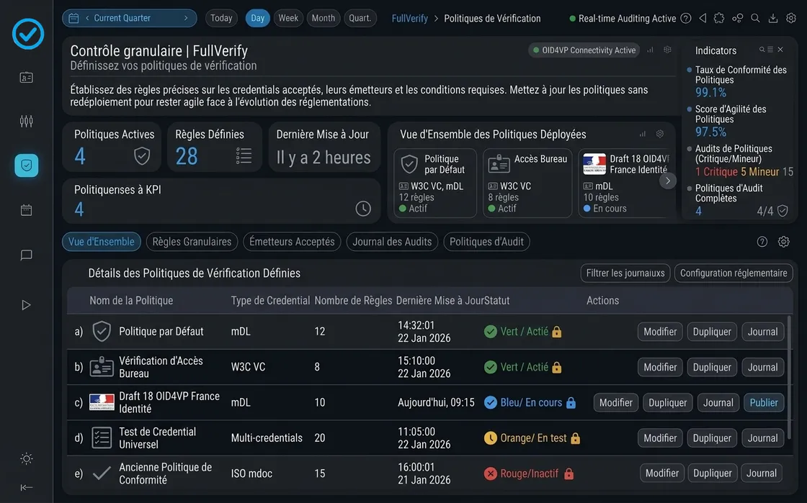
Task: Open the Journal des Audits tab
Action: (x=392, y=242)
